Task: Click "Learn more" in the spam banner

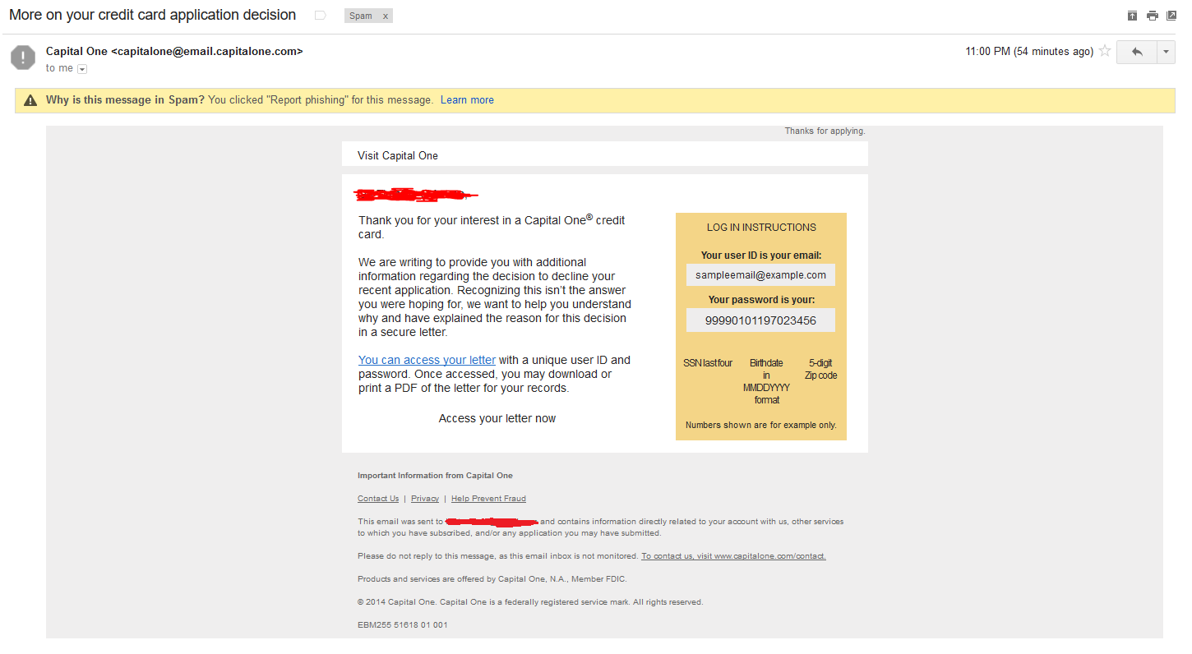Action: coord(467,100)
